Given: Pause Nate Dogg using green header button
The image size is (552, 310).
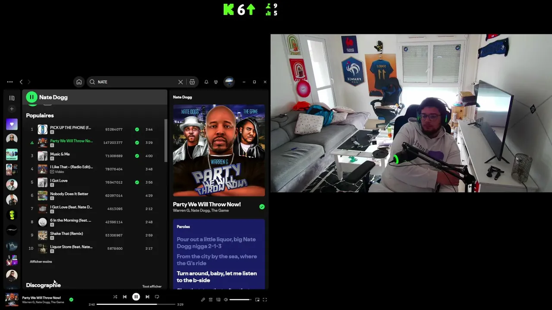Looking at the screenshot, I should point(31,97).
